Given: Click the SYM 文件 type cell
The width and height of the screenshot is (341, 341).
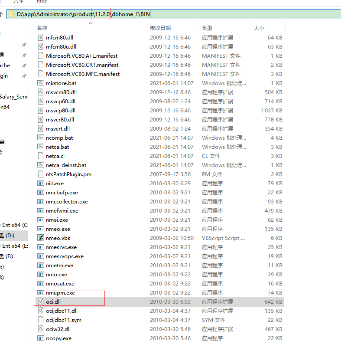Looking at the screenshot, I should click(x=214, y=320).
